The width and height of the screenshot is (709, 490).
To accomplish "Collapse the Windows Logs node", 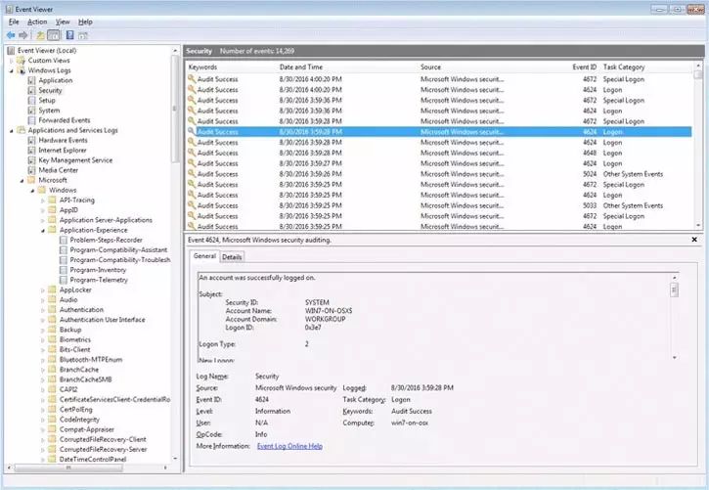I will pyautogui.click(x=13, y=70).
